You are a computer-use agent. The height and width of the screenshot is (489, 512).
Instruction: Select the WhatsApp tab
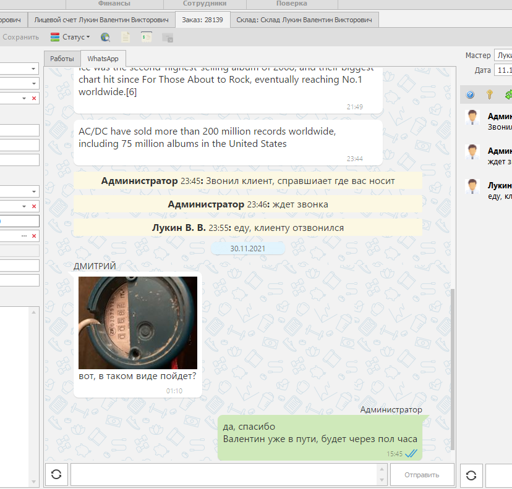[x=103, y=59]
